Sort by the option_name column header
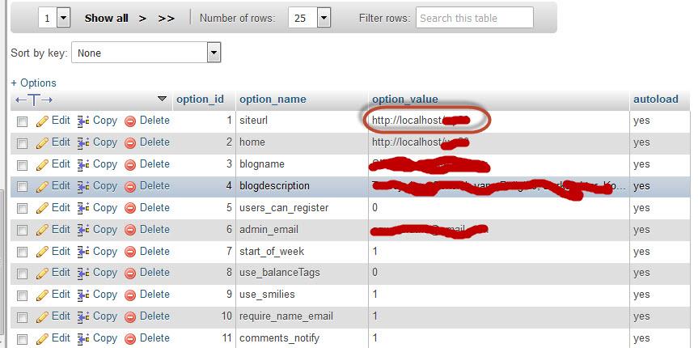Viewport: 698px width, 348px height. tap(273, 99)
